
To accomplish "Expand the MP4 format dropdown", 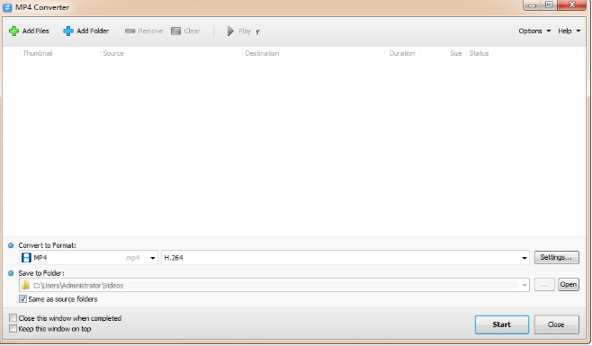I will pos(153,258).
